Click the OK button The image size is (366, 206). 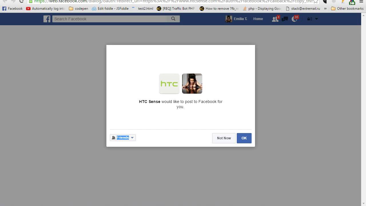click(x=244, y=138)
